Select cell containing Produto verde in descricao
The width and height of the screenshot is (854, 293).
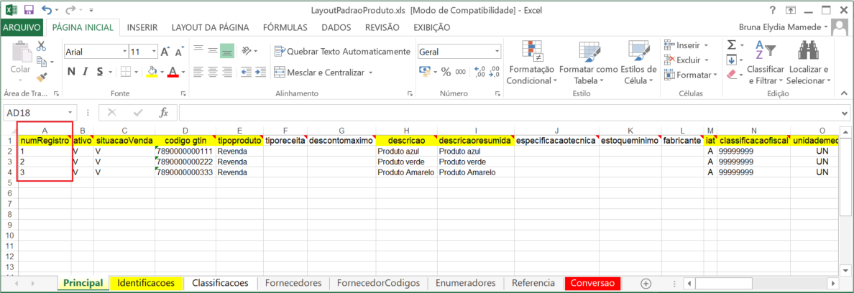pos(406,162)
